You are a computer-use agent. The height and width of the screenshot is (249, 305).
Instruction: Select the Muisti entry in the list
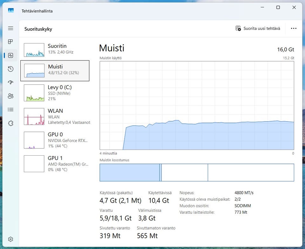tap(55, 71)
